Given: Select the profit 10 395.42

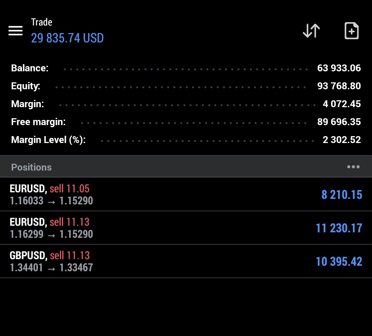Looking at the screenshot, I should coord(339,262).
